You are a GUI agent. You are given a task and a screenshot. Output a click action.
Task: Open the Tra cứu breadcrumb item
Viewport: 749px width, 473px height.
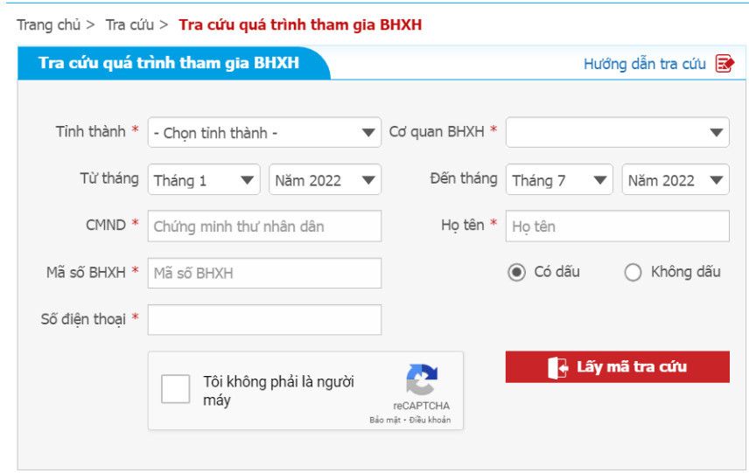(x=129, y=24)
